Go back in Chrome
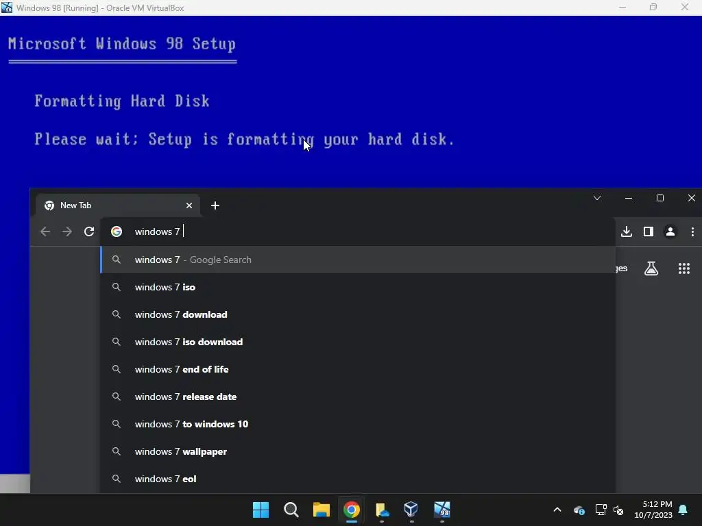 [x=45, y=231]
